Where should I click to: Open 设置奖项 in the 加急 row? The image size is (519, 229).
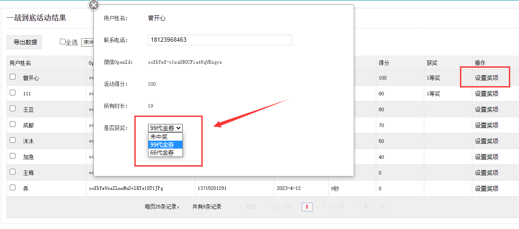click(x=486, y=157)
